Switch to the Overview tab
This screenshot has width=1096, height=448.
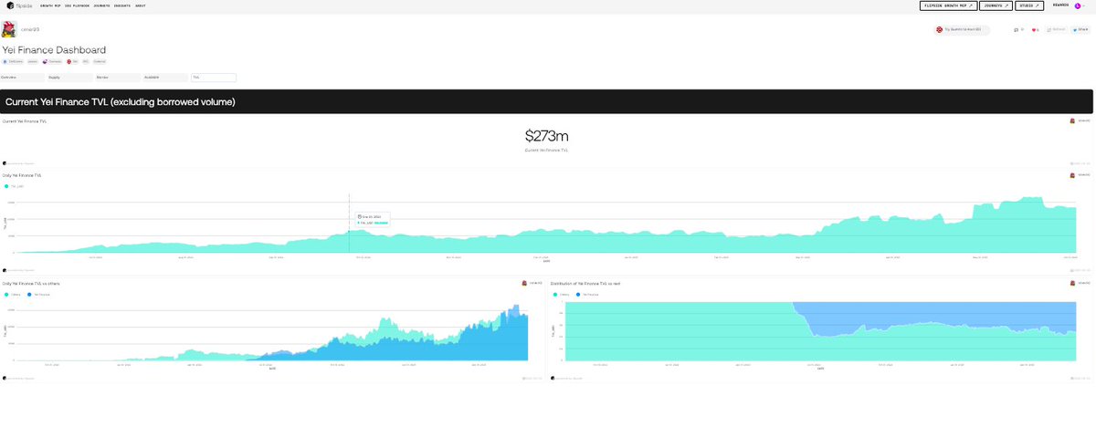(x=22, y=78)
